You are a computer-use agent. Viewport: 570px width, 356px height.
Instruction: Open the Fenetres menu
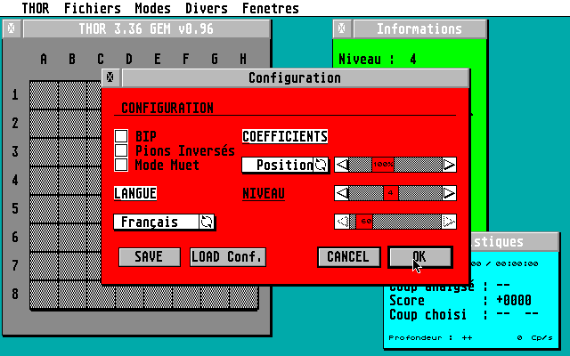click(271, 8)
